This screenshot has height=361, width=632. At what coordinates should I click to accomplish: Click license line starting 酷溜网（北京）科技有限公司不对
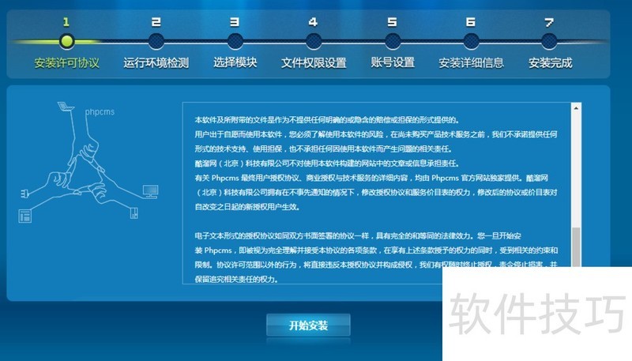pyautogui.click(x=327, y=164)
